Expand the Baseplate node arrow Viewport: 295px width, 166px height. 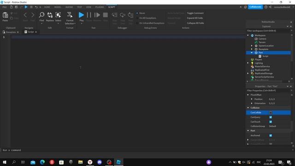click(x=252, y=49)
